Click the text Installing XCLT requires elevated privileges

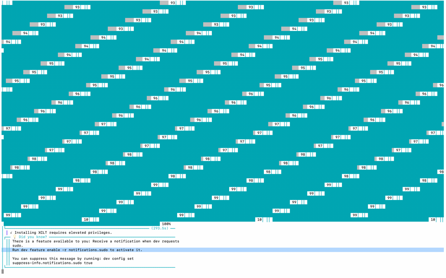[63, 233]
